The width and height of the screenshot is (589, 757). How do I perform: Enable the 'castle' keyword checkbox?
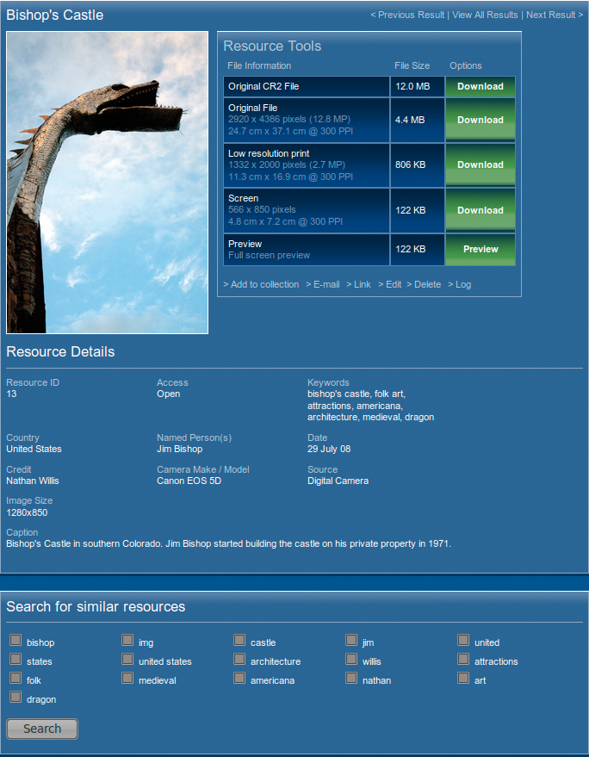(239, 640)
